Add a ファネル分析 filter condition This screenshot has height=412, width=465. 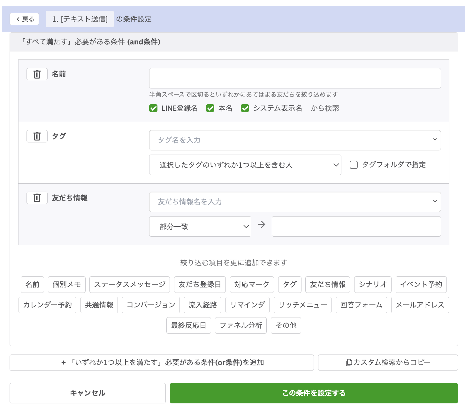coord(241,325)
